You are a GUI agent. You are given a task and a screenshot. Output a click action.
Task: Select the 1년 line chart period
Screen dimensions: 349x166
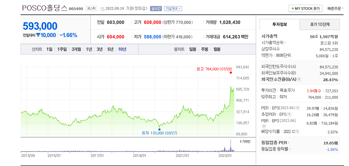click(x=89, y=49)
